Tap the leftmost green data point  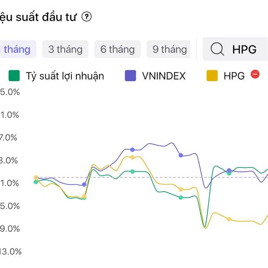click(x=36, y=182)
